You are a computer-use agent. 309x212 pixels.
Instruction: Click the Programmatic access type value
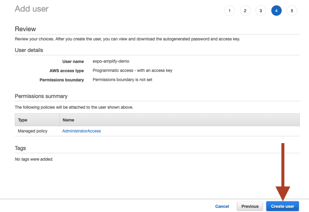(x=132, y=70)
